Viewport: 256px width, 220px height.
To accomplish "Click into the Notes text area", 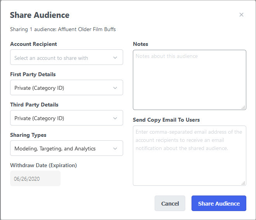I will click(x=189, y=80).
